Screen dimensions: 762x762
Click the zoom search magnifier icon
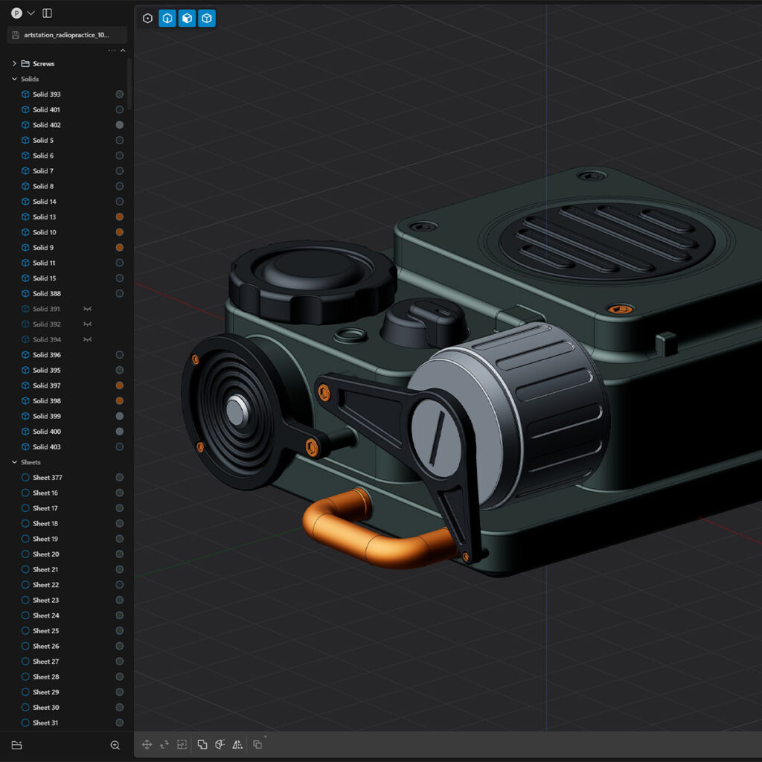click(x=115, y=745)
